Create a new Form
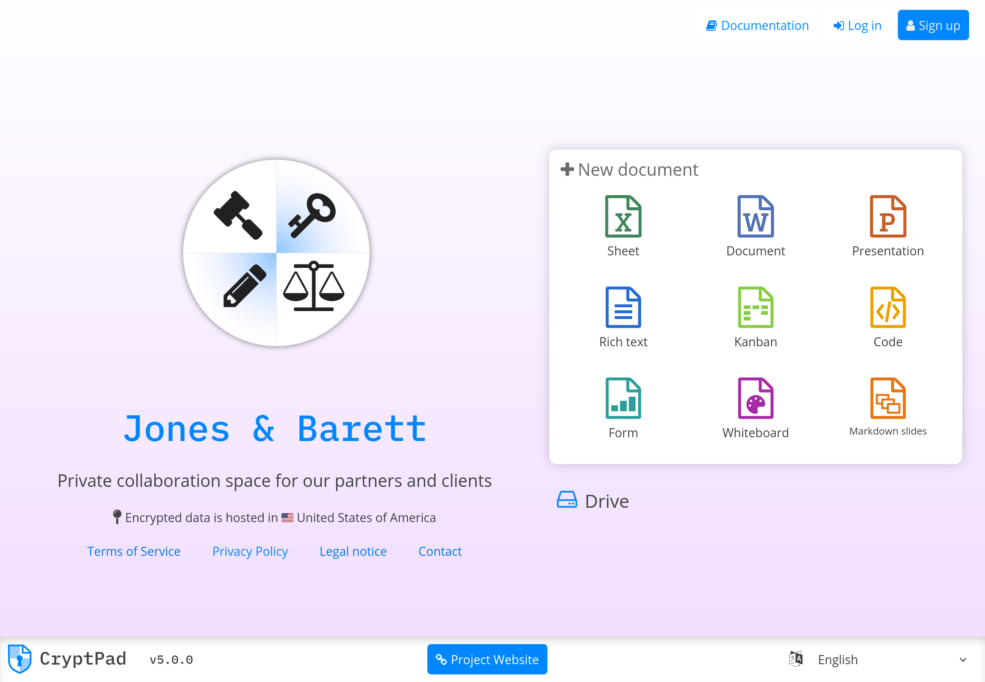Image resolution: width=985 pixels, height=682 pixels. tap(623, 408)
